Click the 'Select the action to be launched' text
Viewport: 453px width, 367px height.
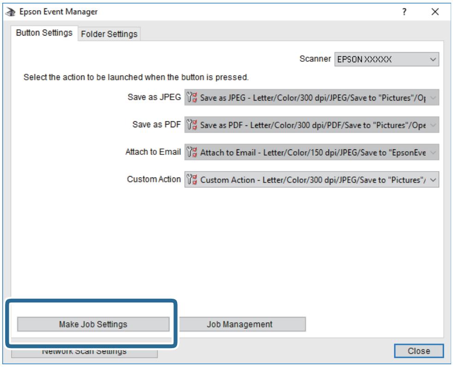(x=136, y=77)
